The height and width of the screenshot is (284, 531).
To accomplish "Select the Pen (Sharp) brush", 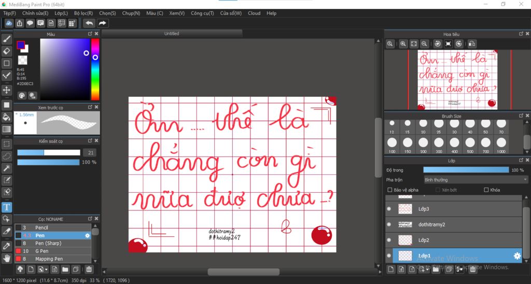I will point(53,244).
